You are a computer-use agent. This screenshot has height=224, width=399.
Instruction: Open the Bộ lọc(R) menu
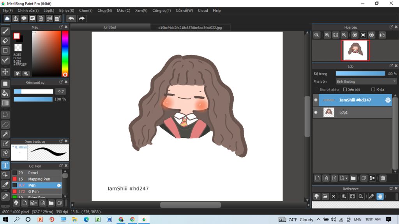pos(67,10)
